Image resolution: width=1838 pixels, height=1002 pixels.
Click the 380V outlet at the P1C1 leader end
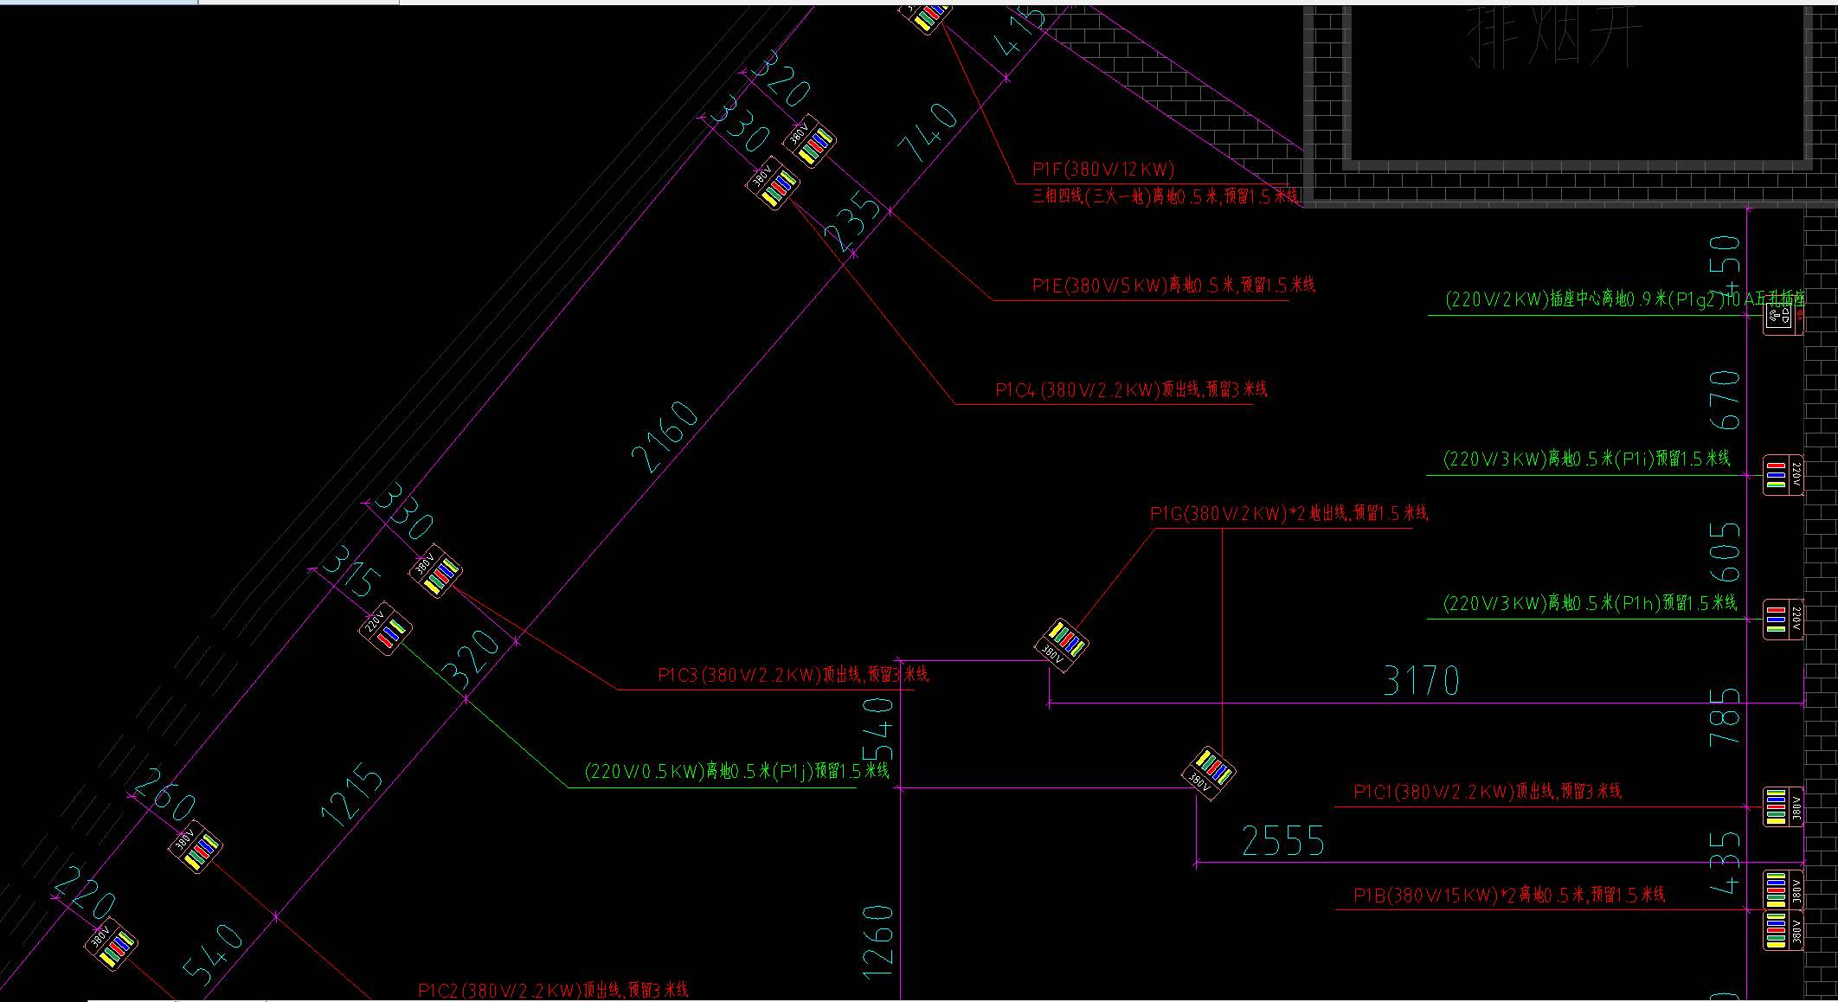(1783, 806)
